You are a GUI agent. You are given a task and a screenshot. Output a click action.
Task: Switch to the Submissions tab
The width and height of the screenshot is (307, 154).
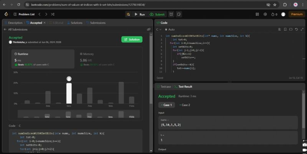click(x=96, y=23)
